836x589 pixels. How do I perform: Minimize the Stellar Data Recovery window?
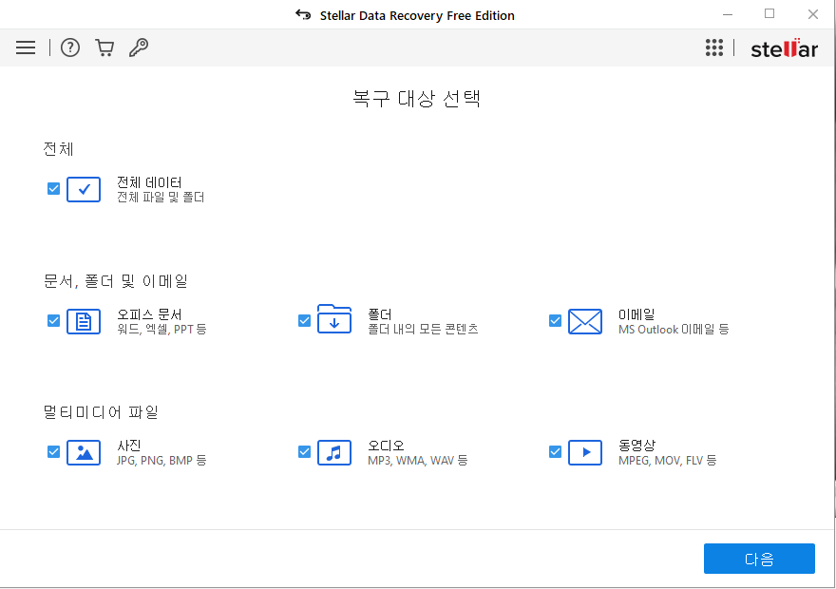728,14
